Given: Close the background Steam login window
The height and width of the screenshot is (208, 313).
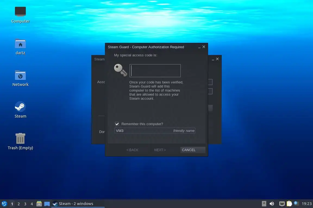Looking at the screenshot, I should (x=217, y=59).
